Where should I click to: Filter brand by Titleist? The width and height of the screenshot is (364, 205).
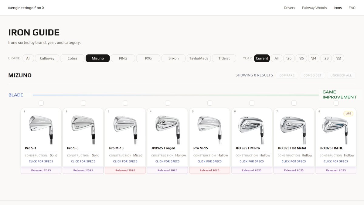224,58
